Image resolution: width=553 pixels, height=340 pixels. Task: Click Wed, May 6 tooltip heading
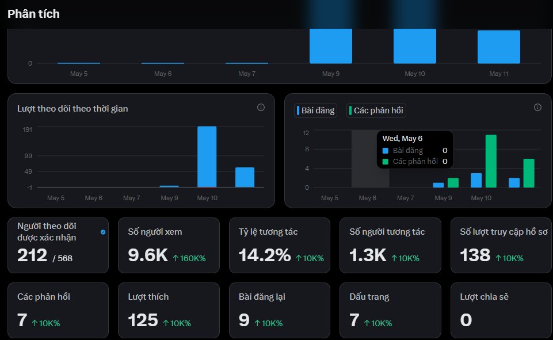pos(402,138)
